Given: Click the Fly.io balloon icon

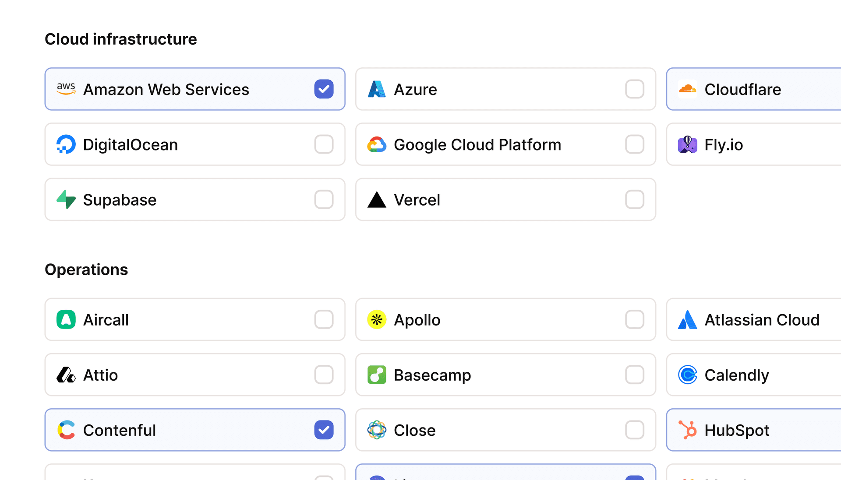Looking at the screenshot, I should 688,144.
